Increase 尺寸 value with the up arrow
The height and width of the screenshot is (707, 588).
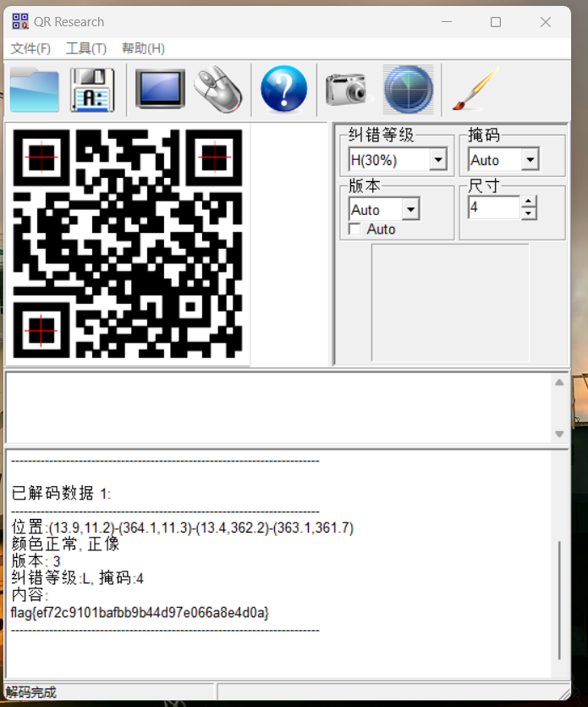click(x=529, y=202)
